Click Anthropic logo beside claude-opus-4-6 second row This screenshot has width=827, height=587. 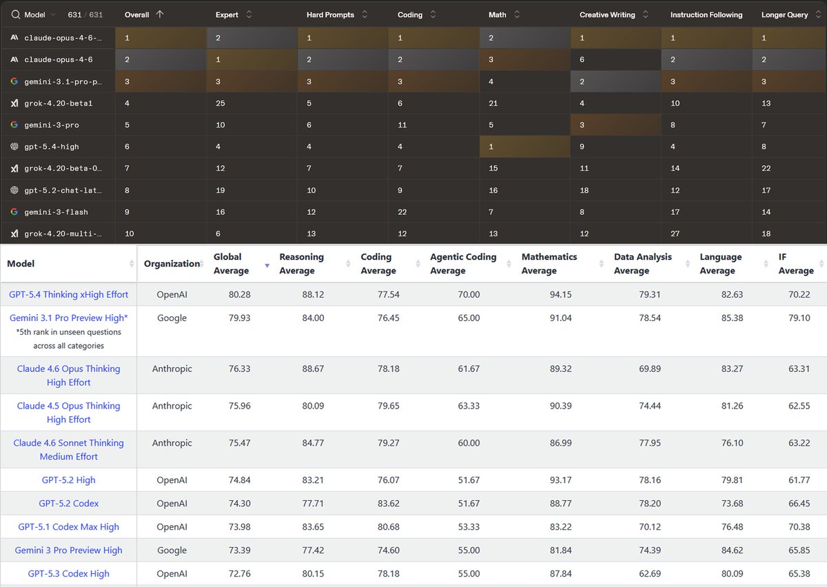(14, 59)
